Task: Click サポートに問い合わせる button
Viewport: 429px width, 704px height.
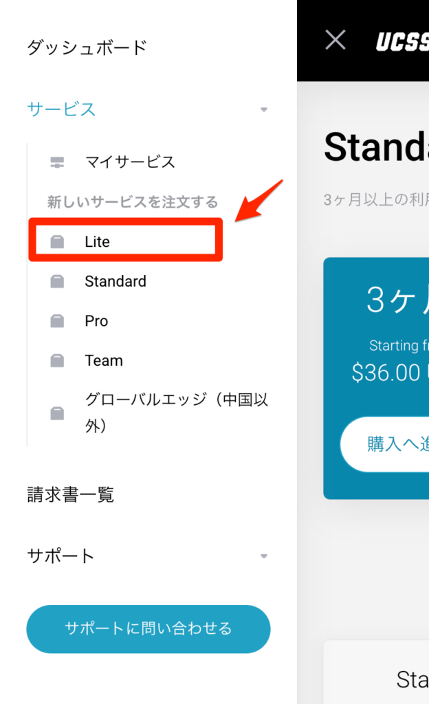Action: [148, 629]
